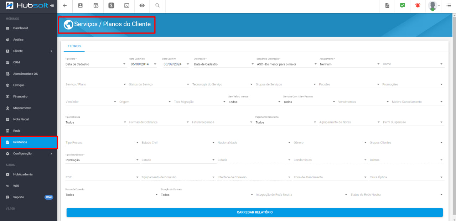Open the search magnifier icon
Viewport: 456px width, 221px height.
157,5
